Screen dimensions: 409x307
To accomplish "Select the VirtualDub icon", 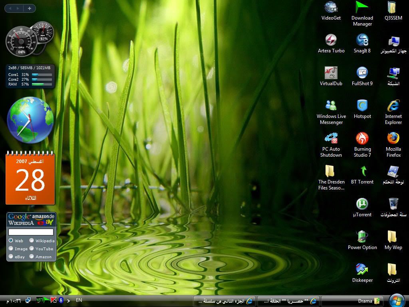I will [x=331, y=73].
